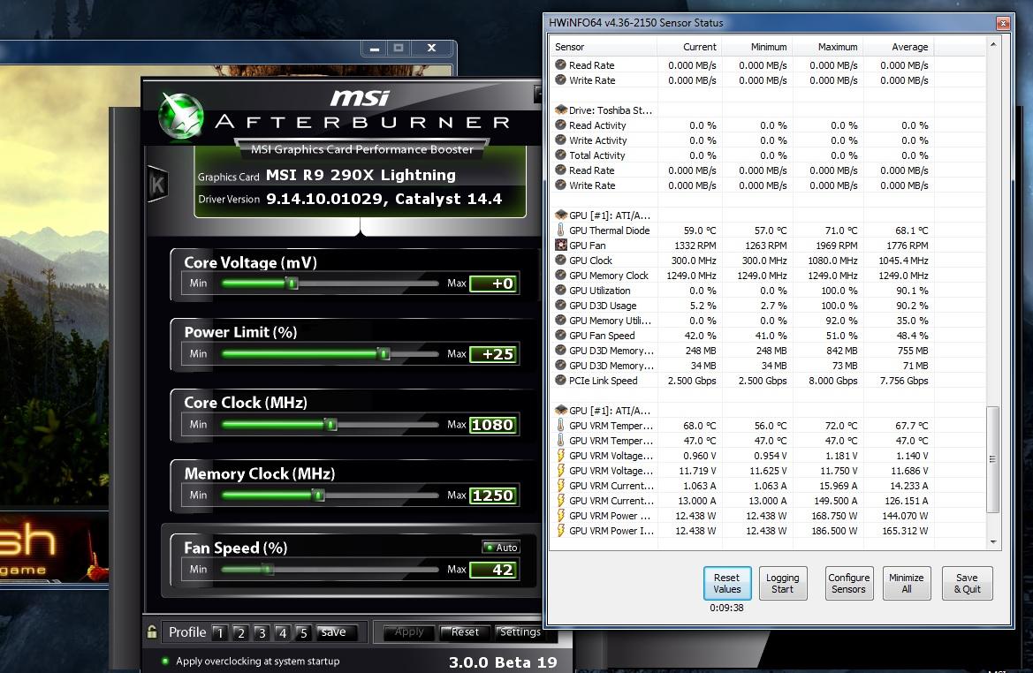
Task: Click the Core Clock slider handle
Action: (x=331, y=425)
